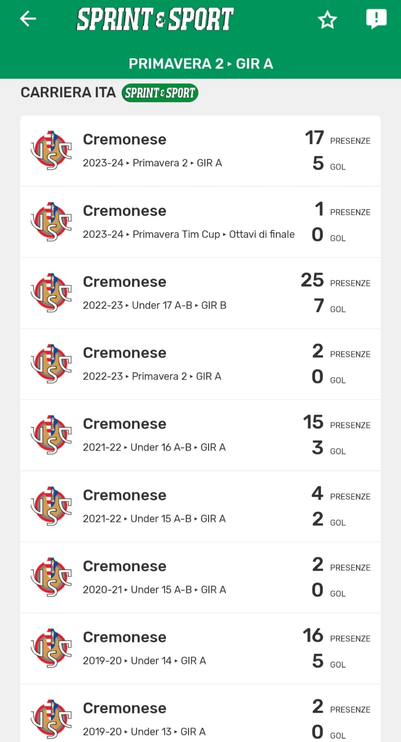Open the 2021-22 Under 16 A-B entry
Viewport: 401px width, 742px height.
coord(154,447)
